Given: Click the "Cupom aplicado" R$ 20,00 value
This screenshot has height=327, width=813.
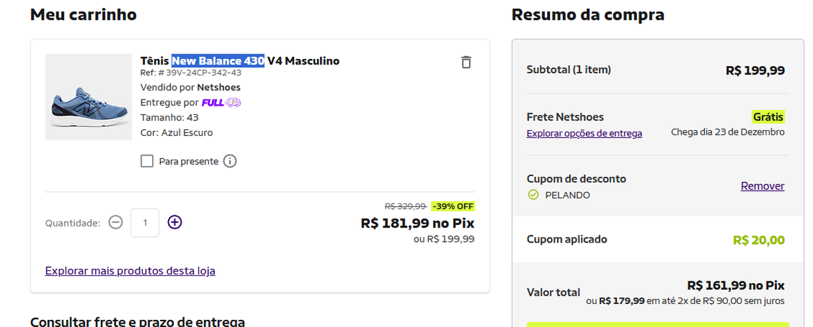Looking at the screenshot, I should click(759, 240).
